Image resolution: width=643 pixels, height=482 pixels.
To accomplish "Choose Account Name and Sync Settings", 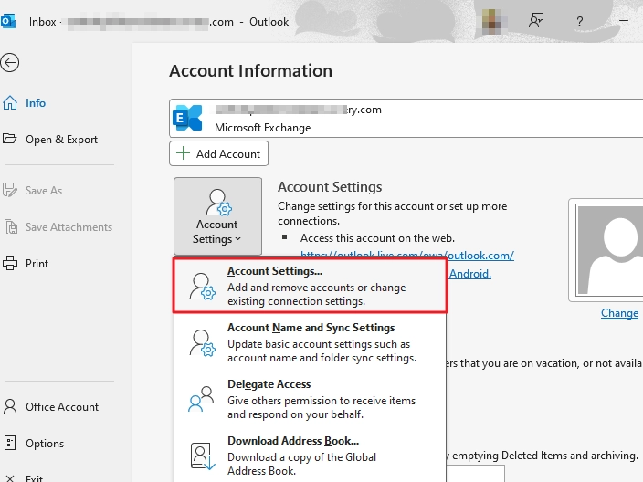I will (x=310, y=342).
